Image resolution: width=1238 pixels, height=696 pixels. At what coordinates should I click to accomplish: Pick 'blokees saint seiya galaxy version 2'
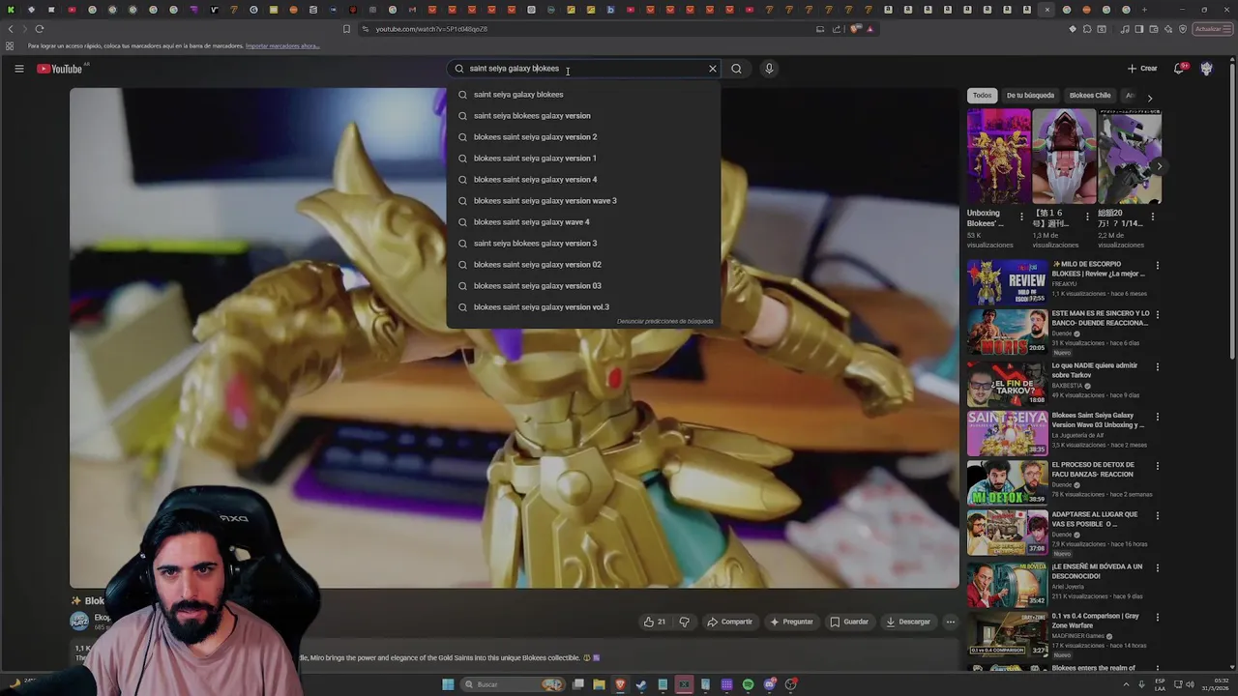click(583, 137)
